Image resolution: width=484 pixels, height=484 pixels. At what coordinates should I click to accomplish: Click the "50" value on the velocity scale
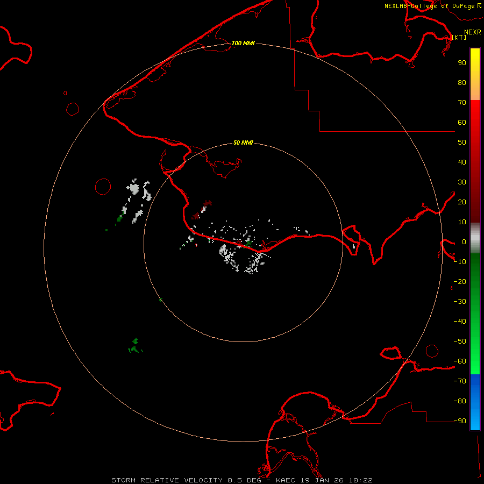coord(462,143)
